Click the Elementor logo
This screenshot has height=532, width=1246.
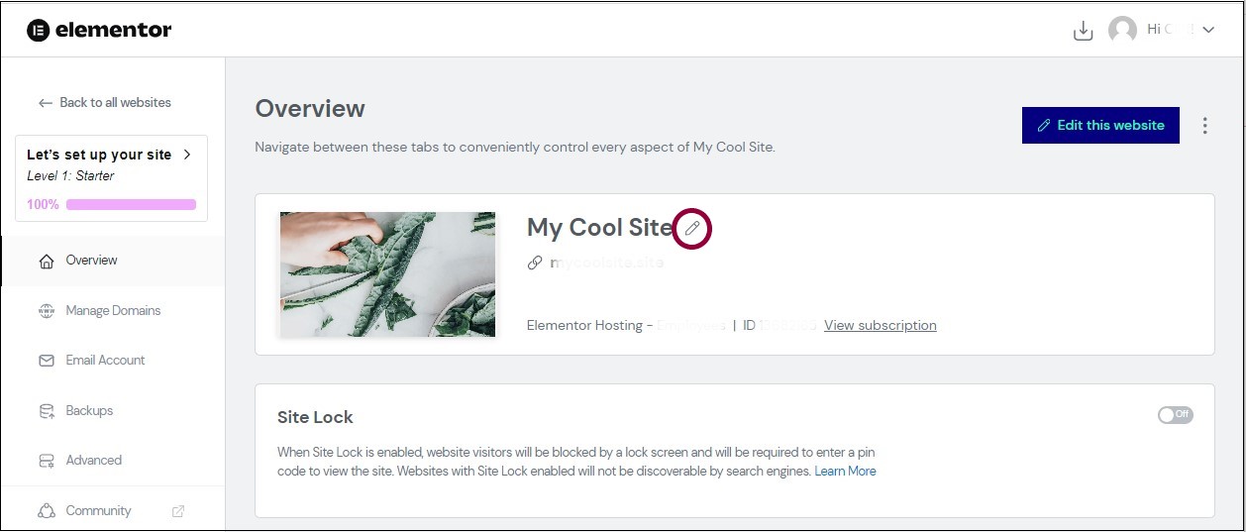pyautogui.click(x=99, y=30)
